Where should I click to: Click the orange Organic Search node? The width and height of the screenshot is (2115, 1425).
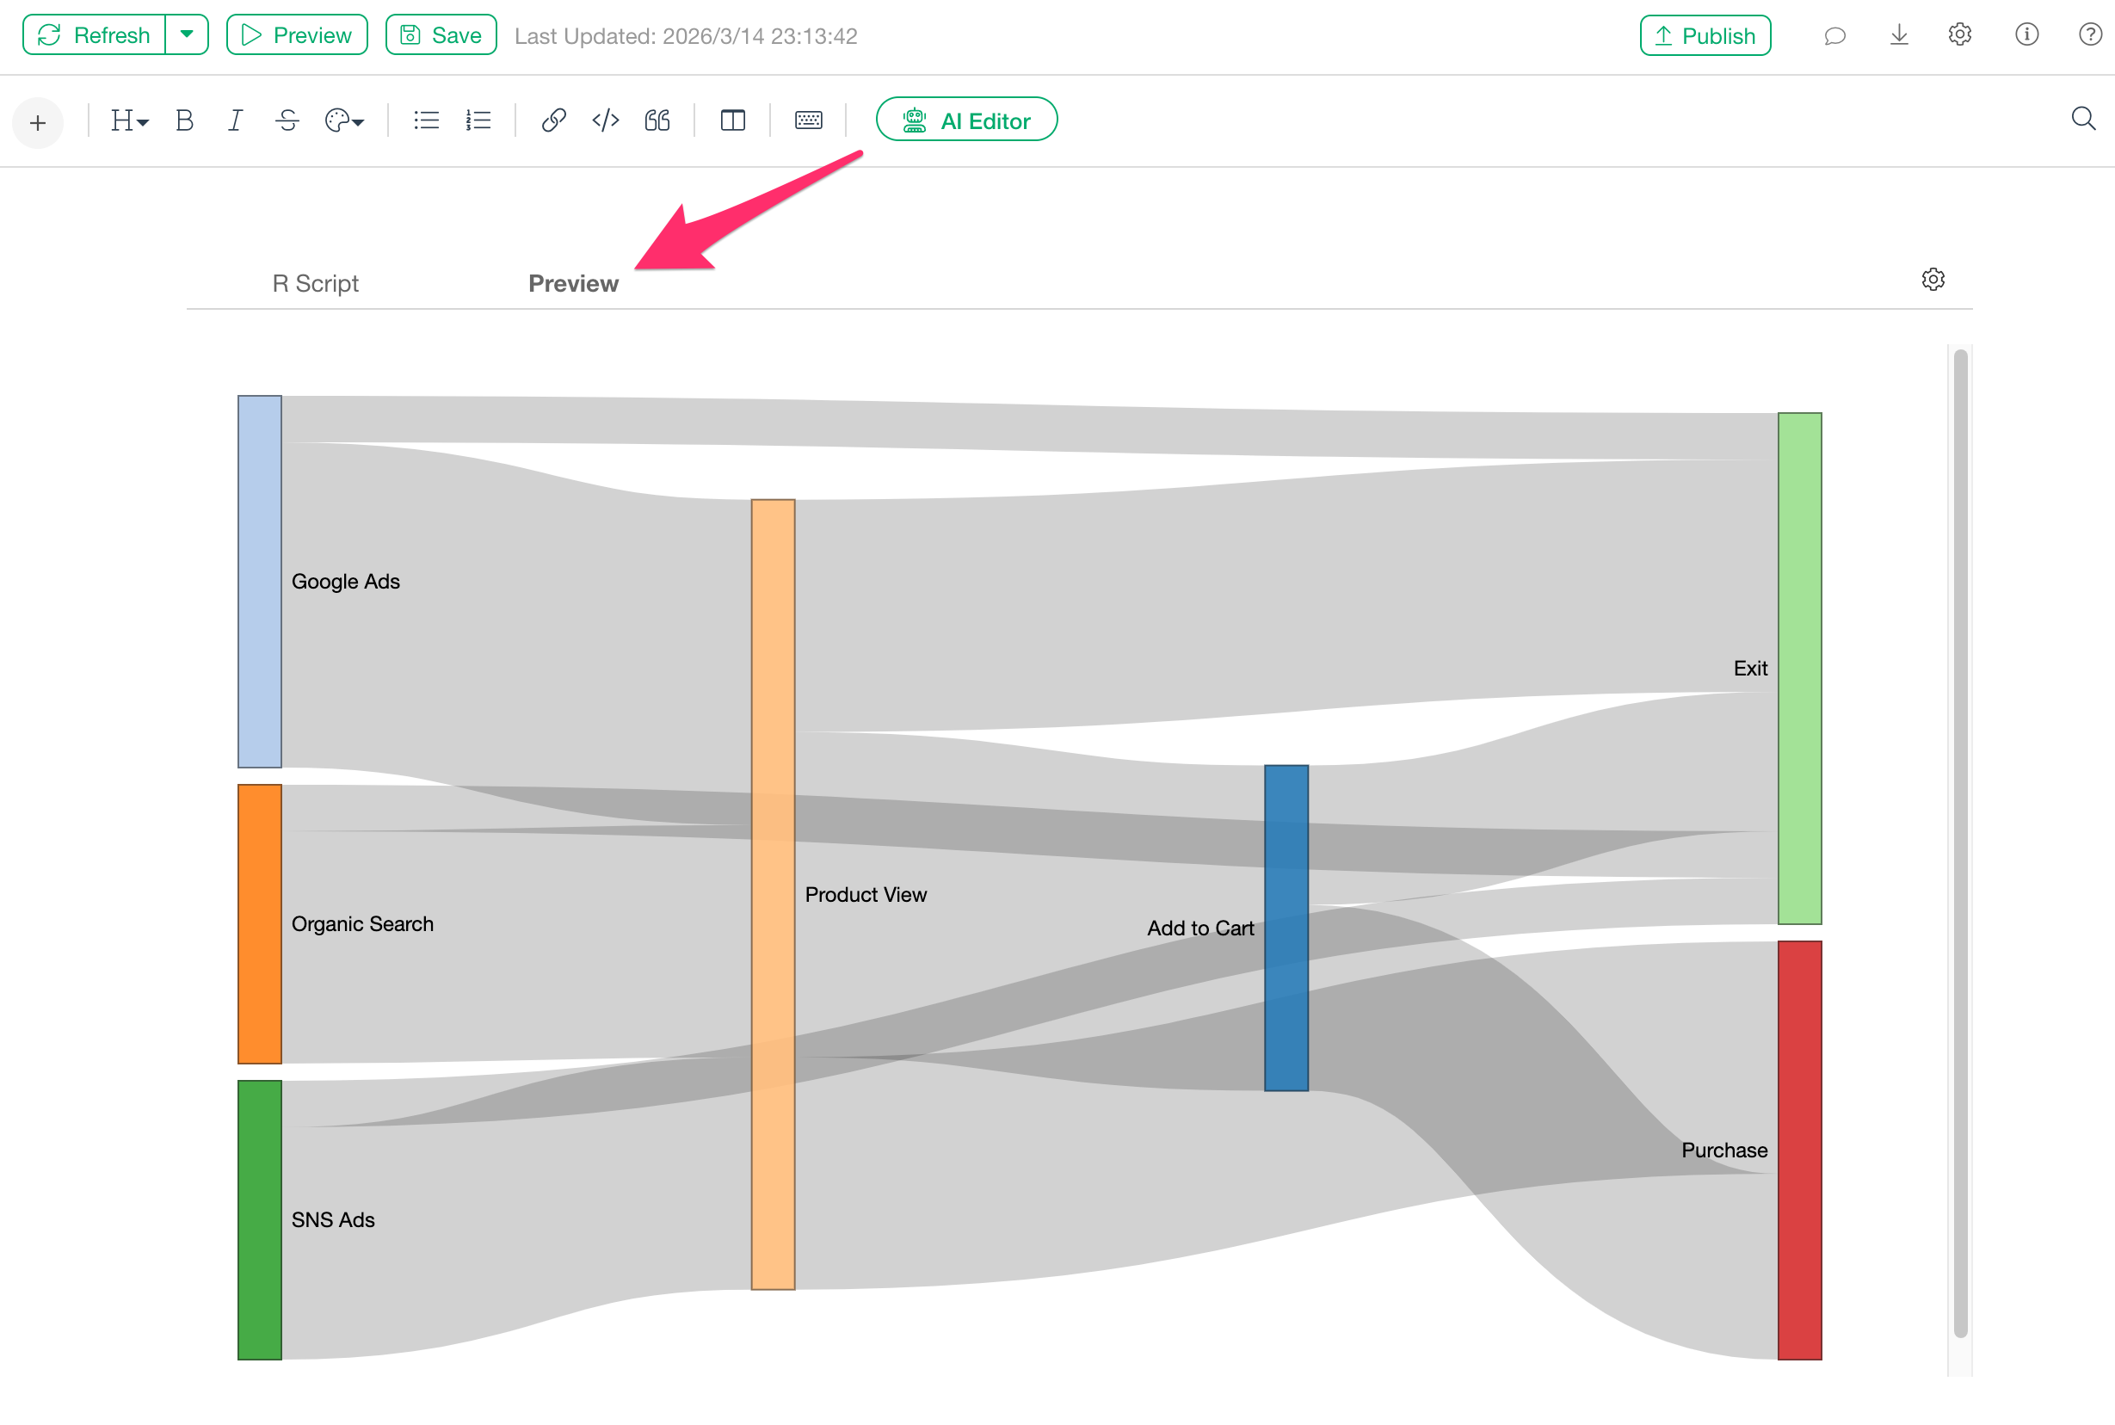260,923
